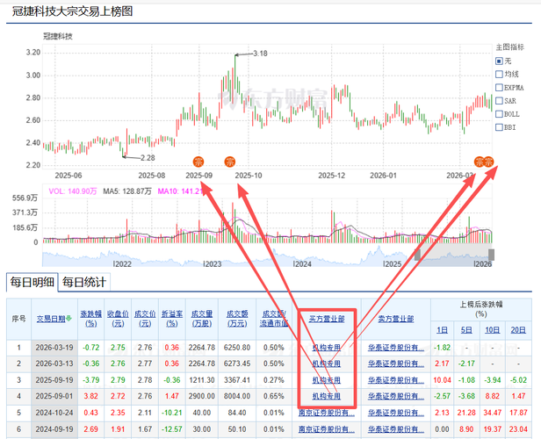Click the 宗 marker before 2025-10
Viewport: 541px width, 439px height.
(230, 162)
